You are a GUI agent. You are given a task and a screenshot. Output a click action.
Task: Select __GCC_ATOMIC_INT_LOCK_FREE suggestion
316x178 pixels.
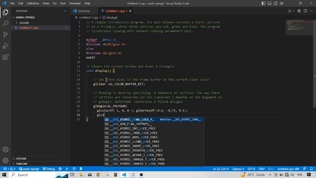click(x=154, y=129)
